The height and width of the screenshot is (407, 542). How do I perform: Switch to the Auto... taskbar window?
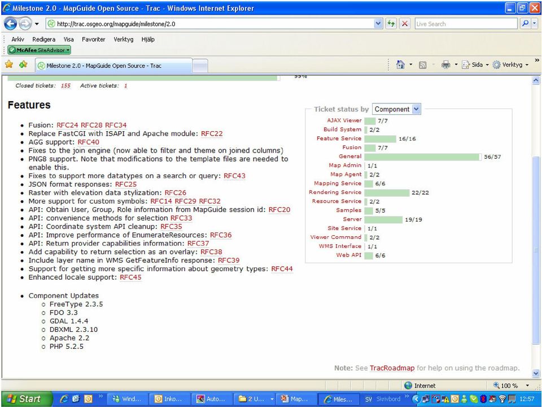point(212,399)
